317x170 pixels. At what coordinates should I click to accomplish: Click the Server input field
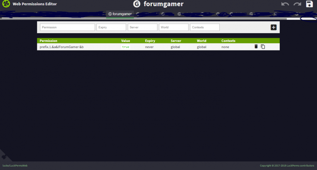(x=143, y=28)
